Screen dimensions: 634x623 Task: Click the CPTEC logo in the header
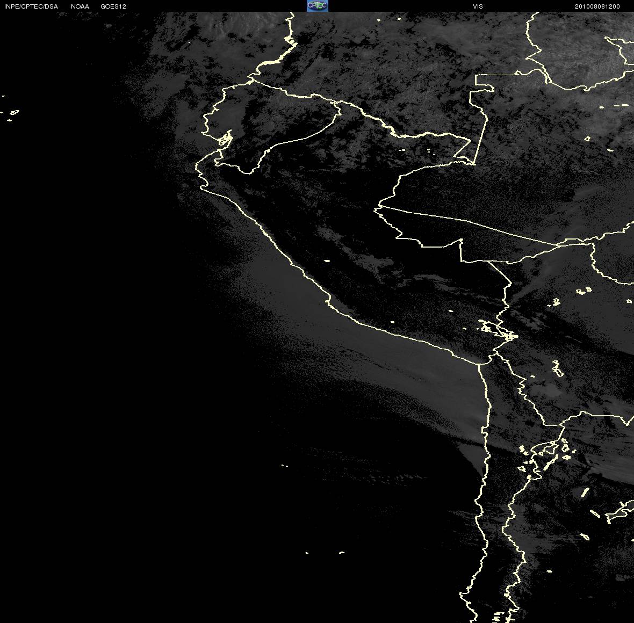[x=318, y=6]
